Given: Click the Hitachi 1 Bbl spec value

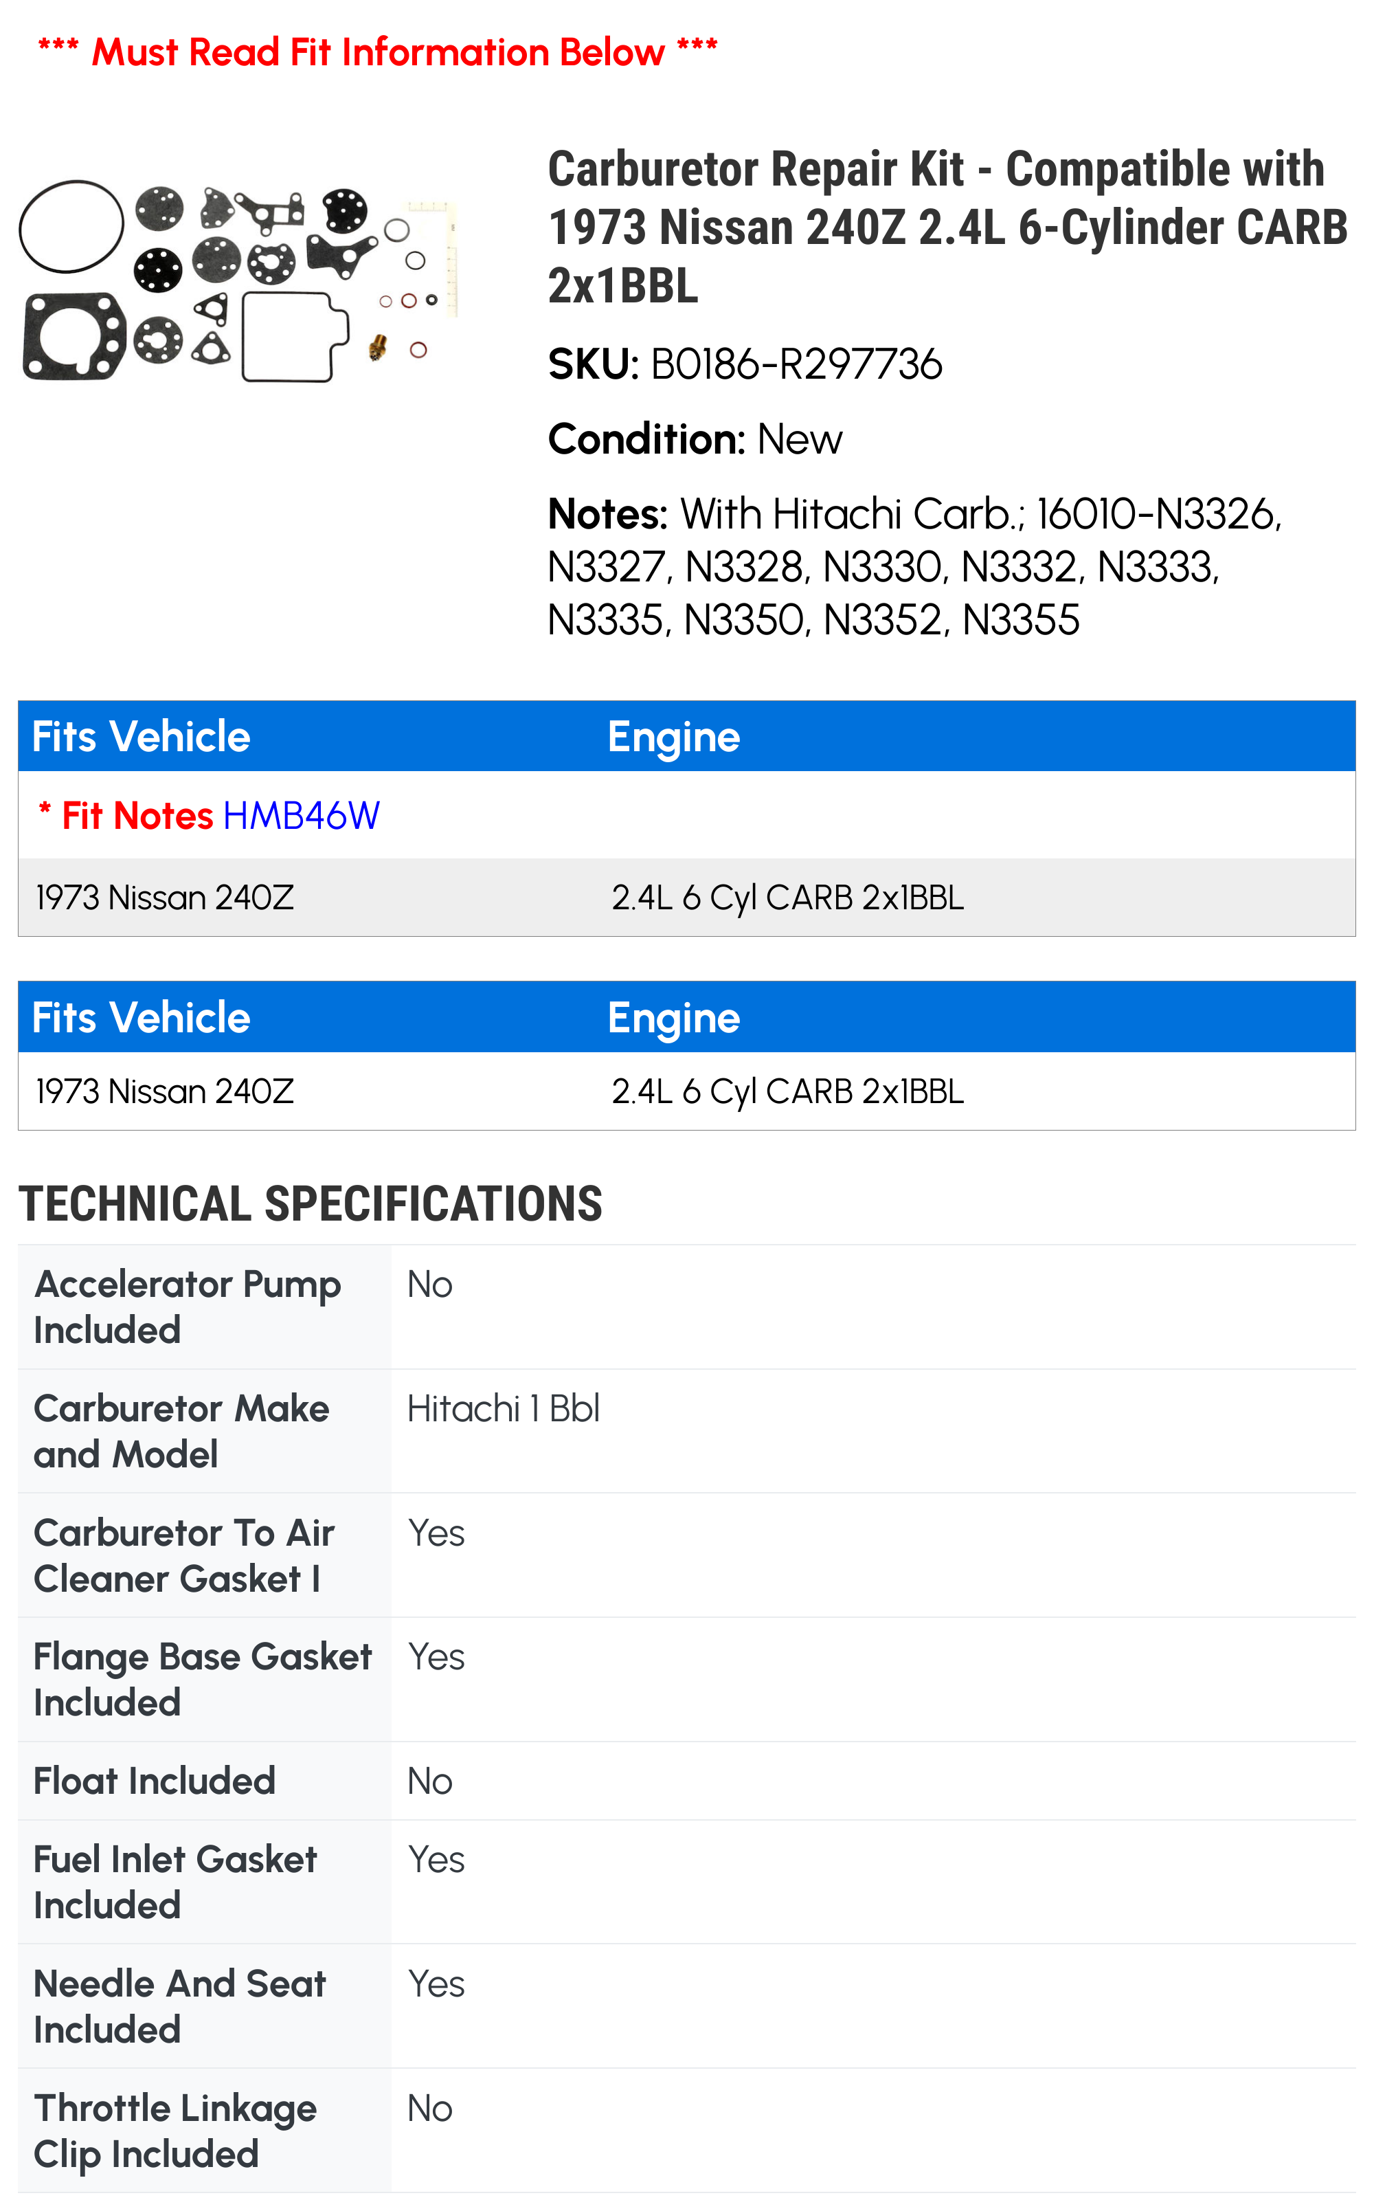Looking at the screenshot, I should coord(504,1408).
